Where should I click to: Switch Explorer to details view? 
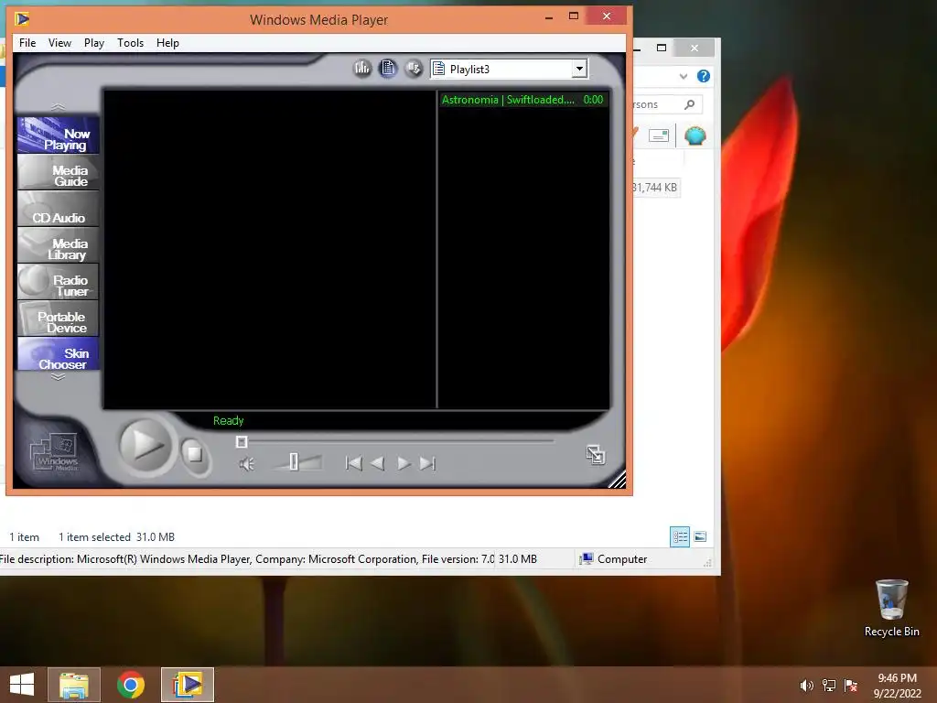click(x=680, y=536)
